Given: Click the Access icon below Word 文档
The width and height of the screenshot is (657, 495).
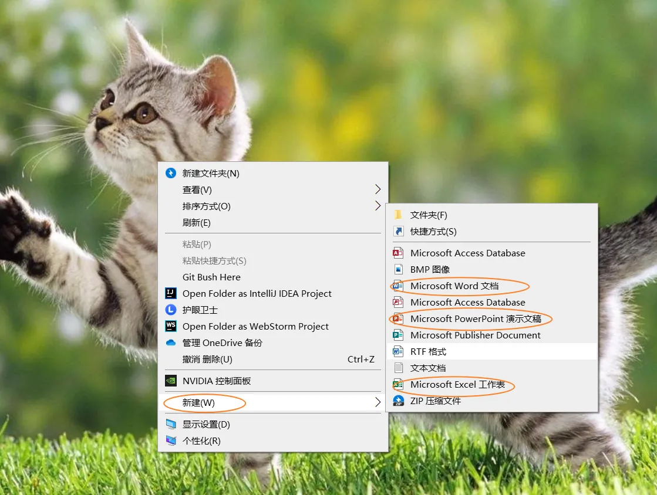Looking at the screenshot, I should [398, 302].
